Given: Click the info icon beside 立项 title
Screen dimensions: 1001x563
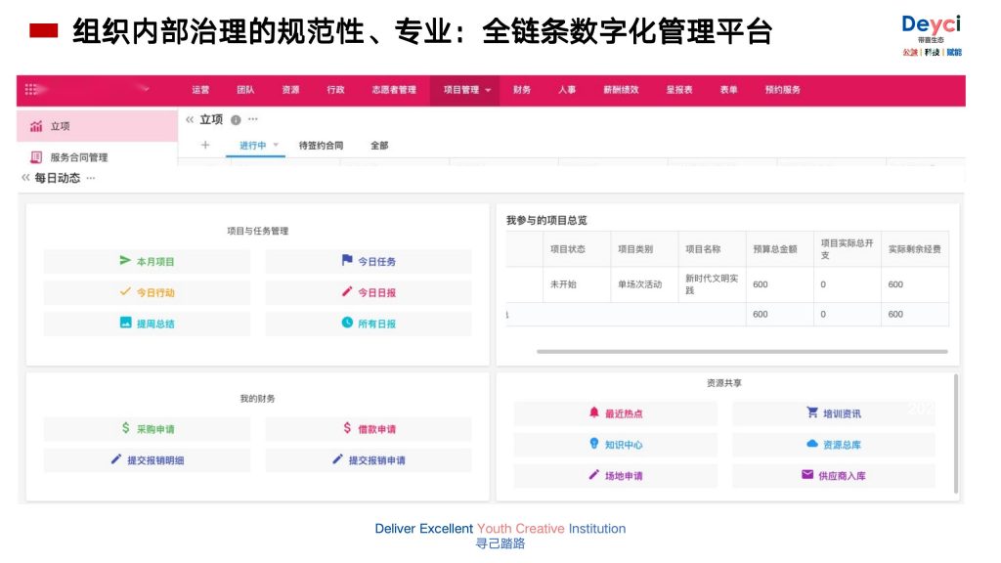Looking at the screenshot, I should [236, 120].
